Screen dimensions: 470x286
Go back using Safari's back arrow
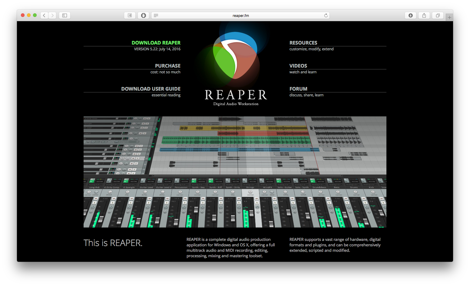click(x=44, y=15)
